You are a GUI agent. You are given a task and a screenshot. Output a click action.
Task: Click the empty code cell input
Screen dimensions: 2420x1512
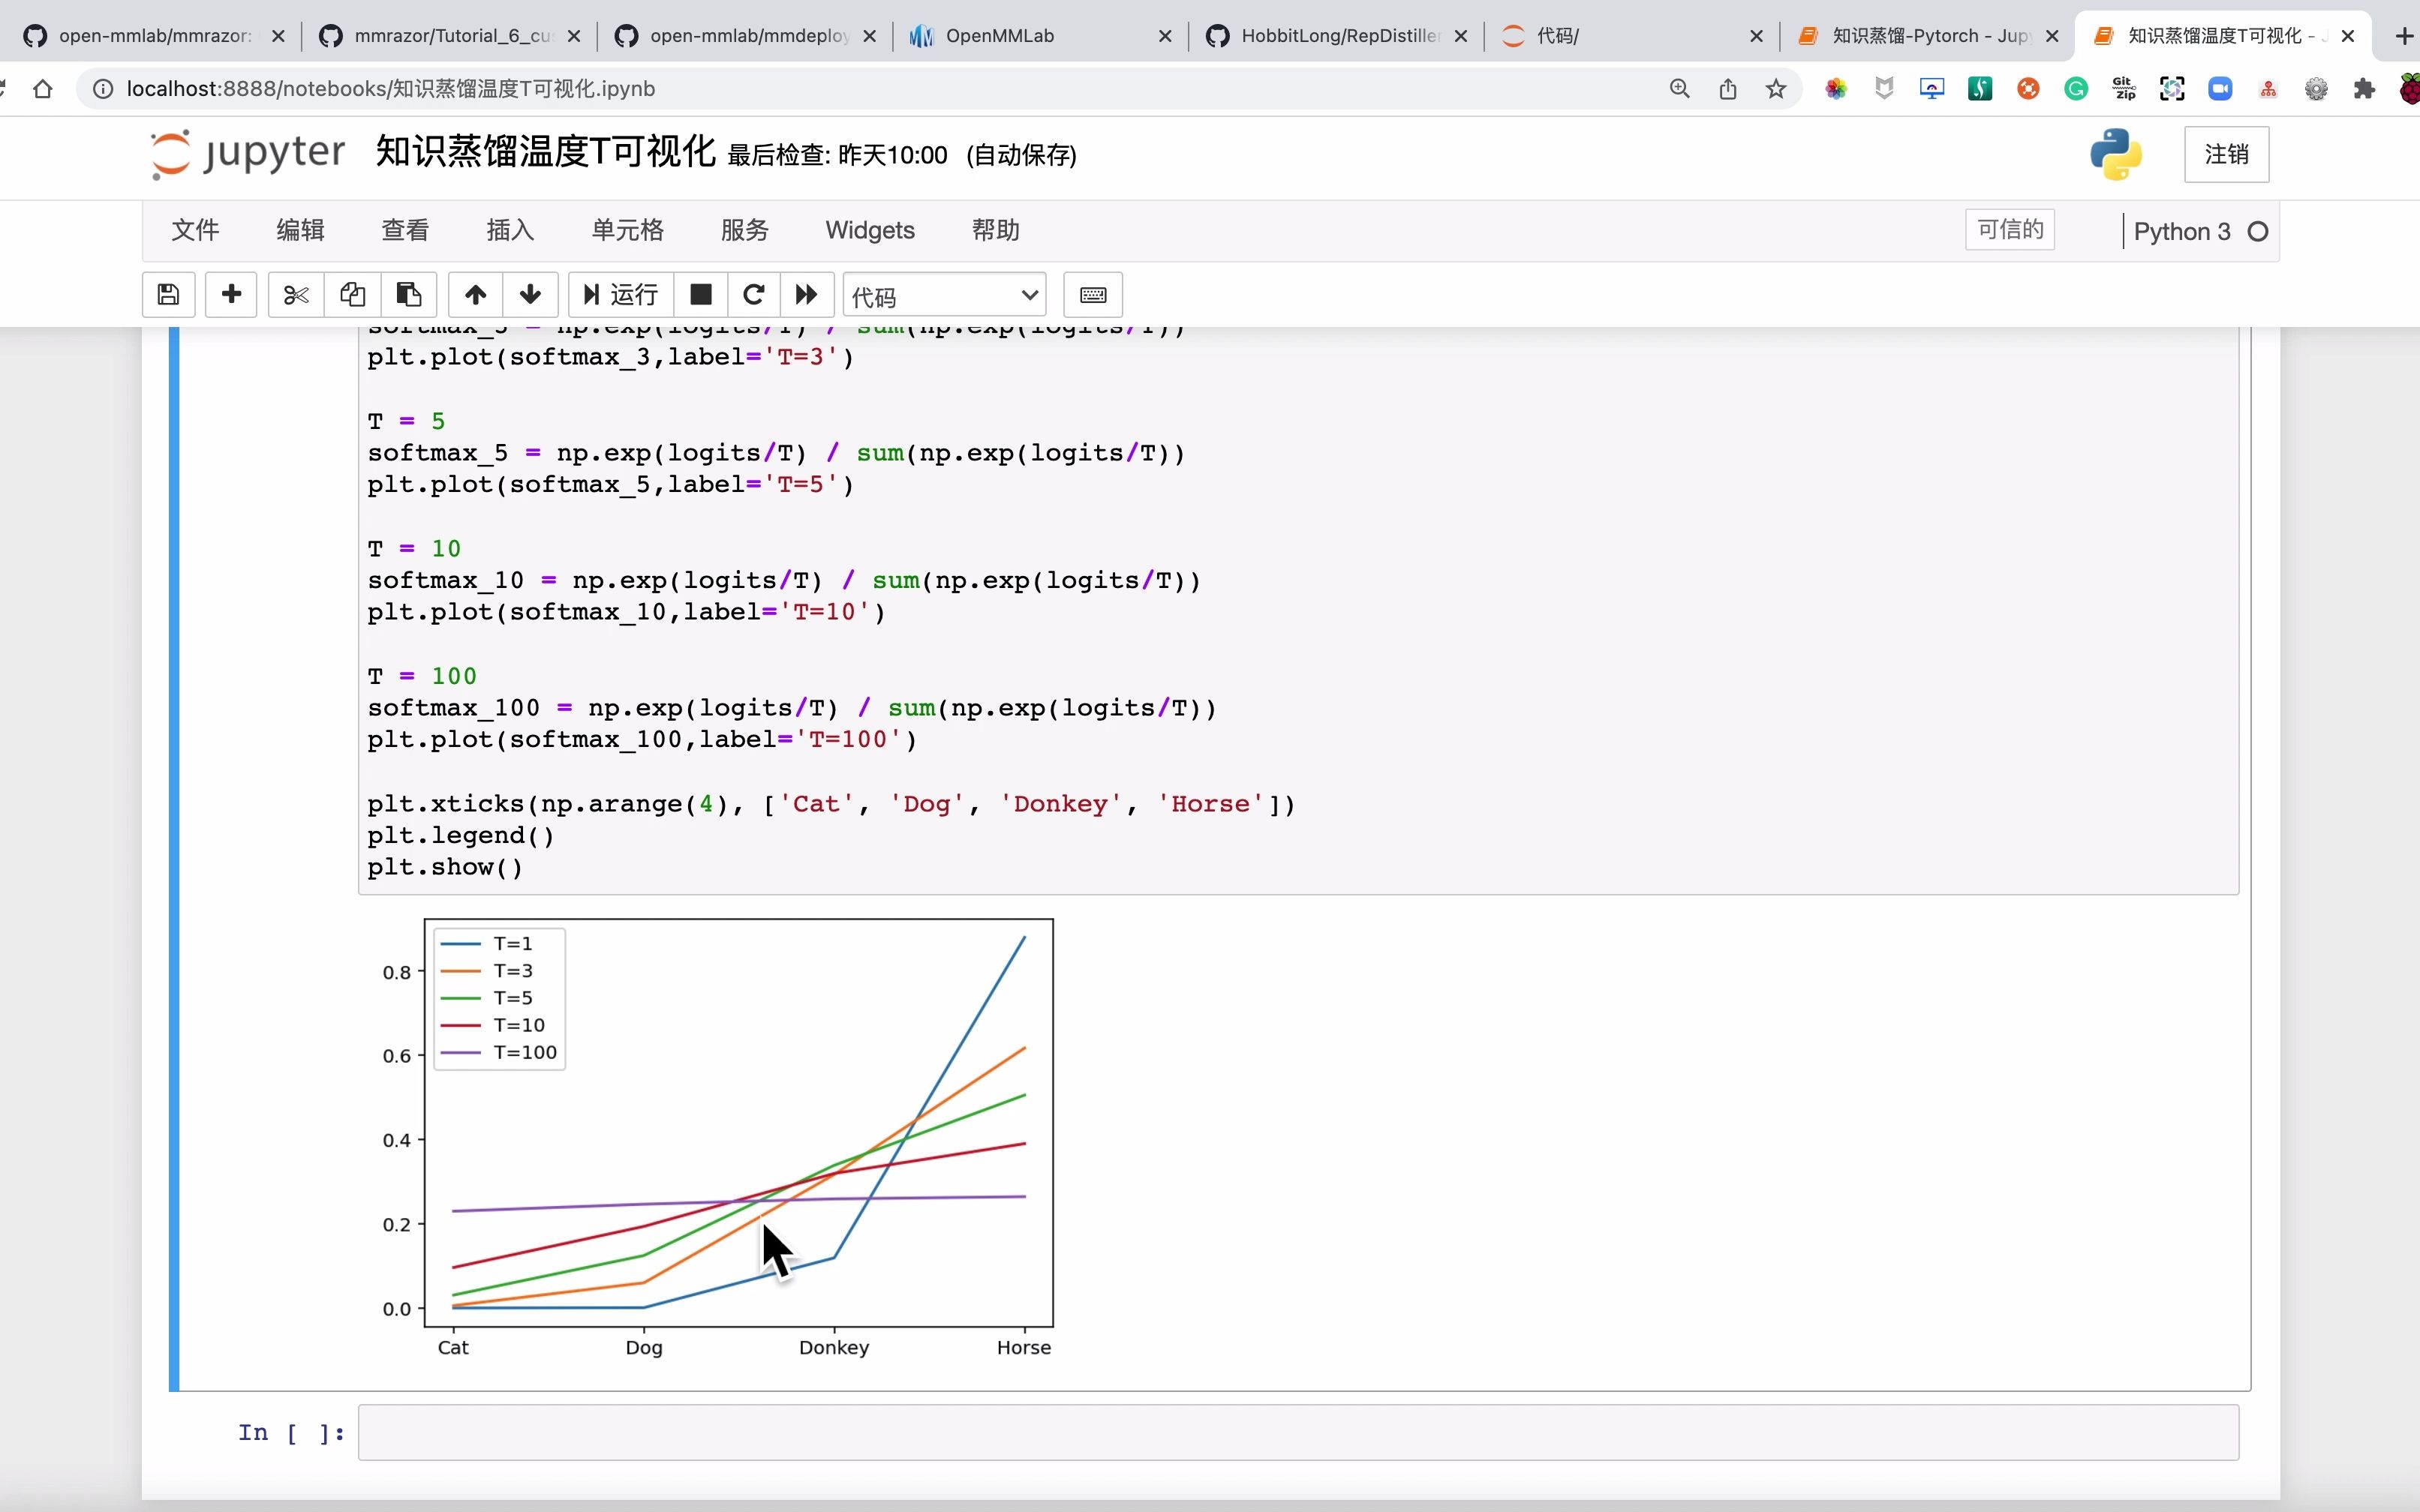click(1297, 1432)
